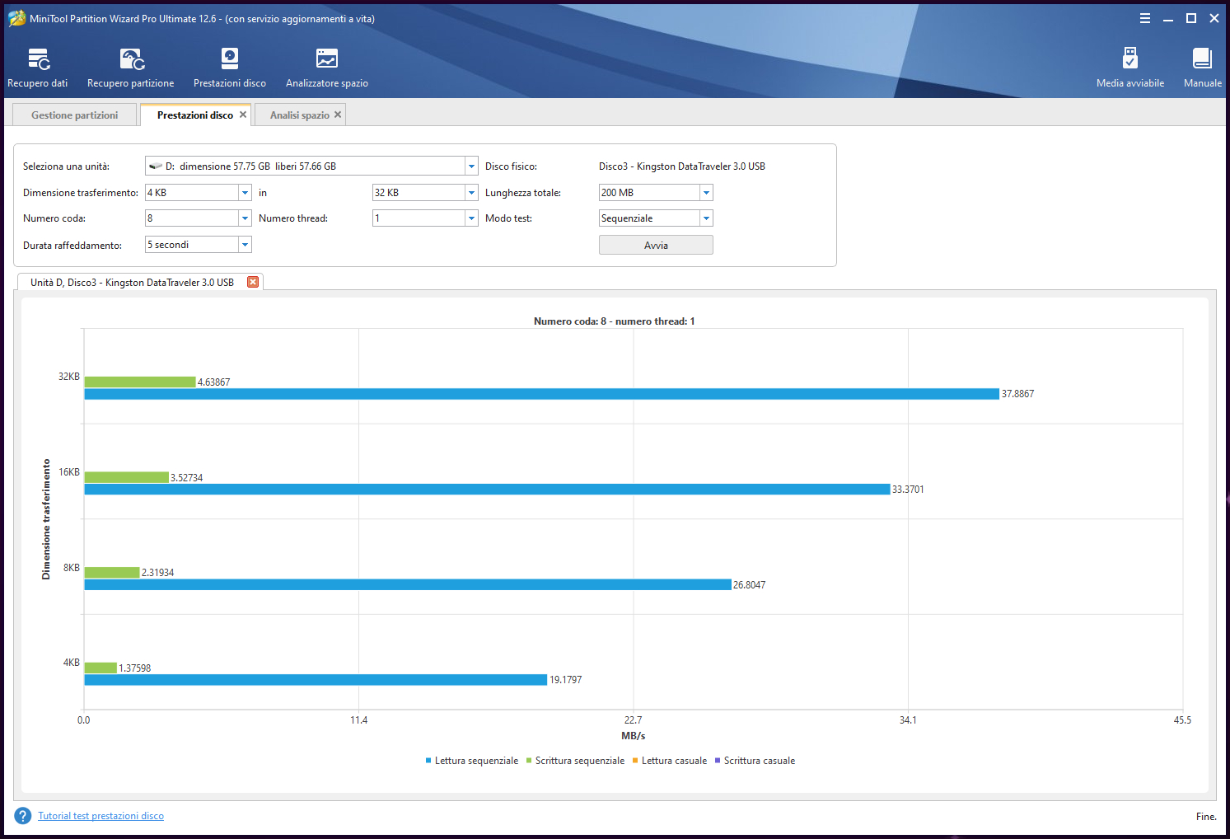Launch the Recupero partizione tool

coord(131,68)
